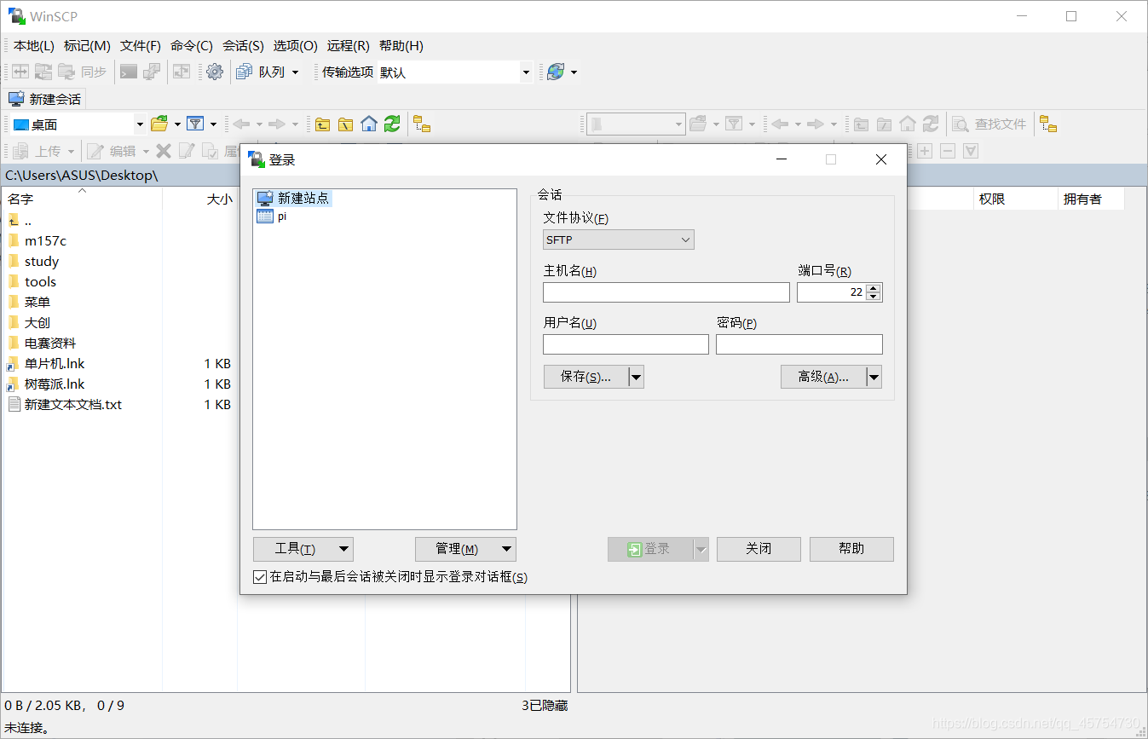1148x739 pixels.
Task: Click the synchronize 同步 toolbar button
Action: click(83, 72)
